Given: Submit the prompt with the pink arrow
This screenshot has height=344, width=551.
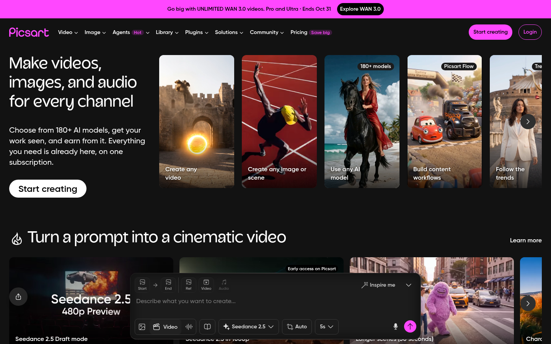Looking at the screenshot, I should (x=410, y=326).
